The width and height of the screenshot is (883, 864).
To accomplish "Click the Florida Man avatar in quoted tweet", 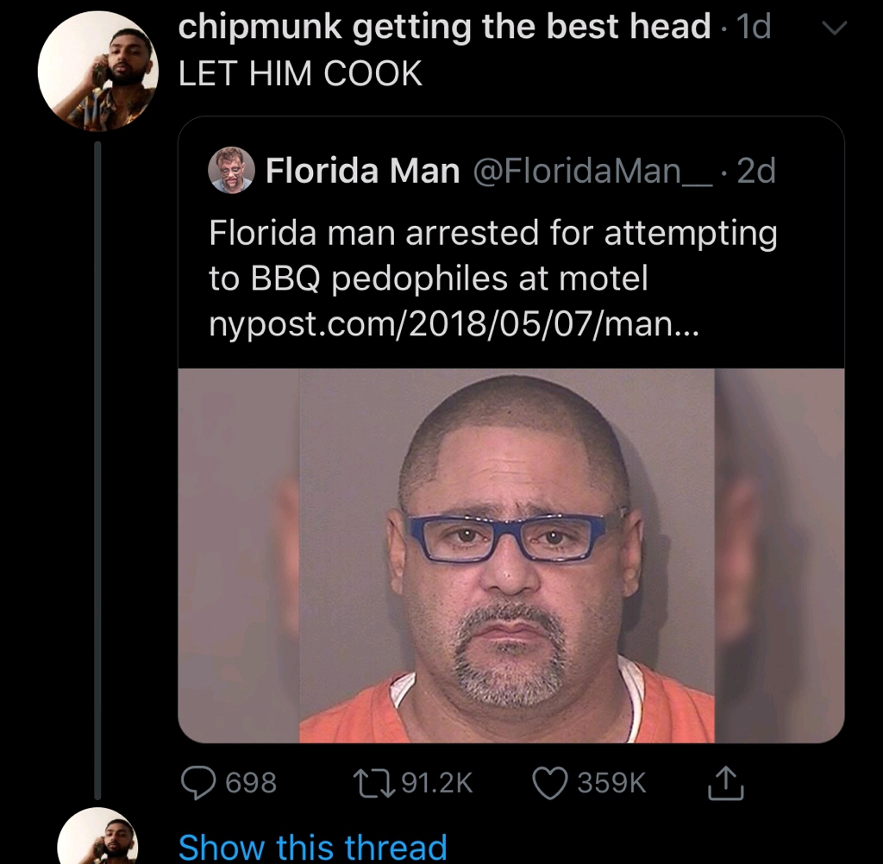I will pos(231,170).
